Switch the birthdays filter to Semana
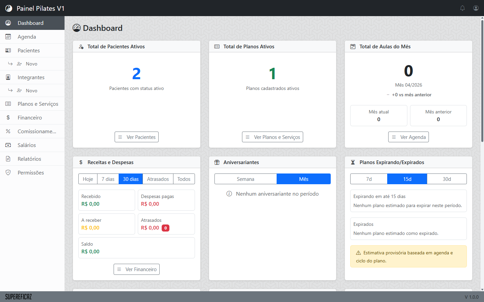The width and height of the screenshot is (484, 302). [245, 179]
